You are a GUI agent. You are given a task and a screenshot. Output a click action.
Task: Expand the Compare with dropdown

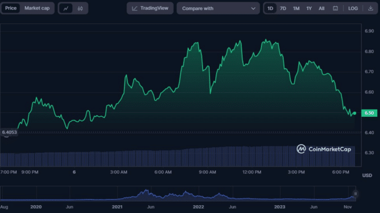coord(218,8)
